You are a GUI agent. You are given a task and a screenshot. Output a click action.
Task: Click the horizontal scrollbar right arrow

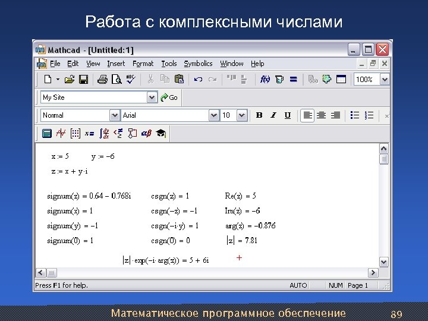pyautogui.click(x=373, y=273)
